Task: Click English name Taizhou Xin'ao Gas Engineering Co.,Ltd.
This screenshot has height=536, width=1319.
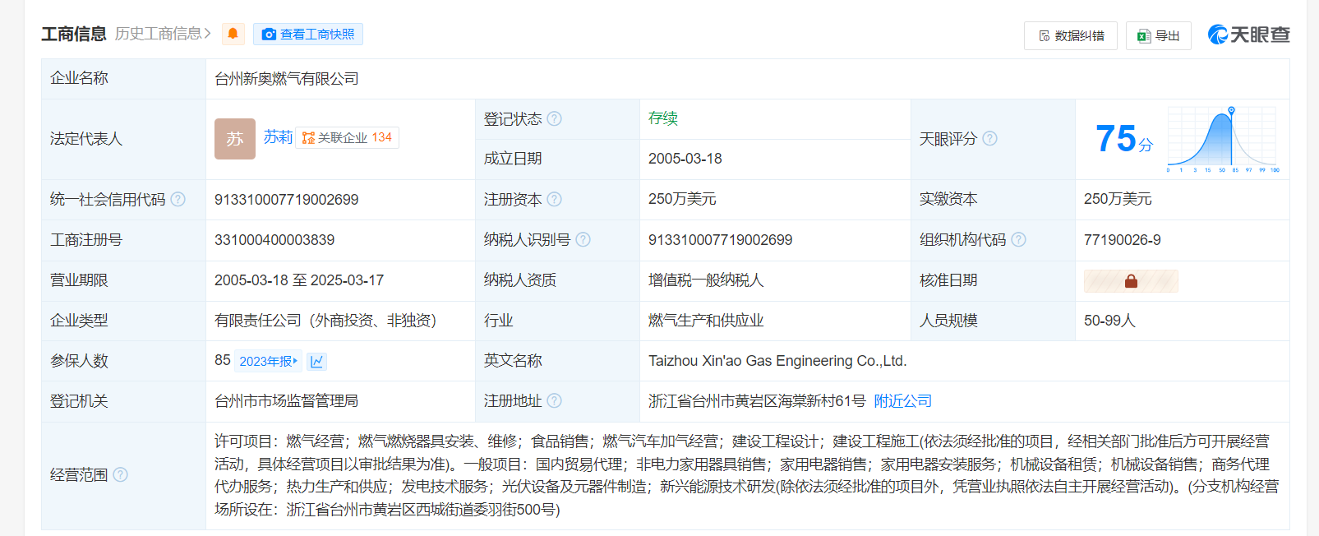Action: 777,361
